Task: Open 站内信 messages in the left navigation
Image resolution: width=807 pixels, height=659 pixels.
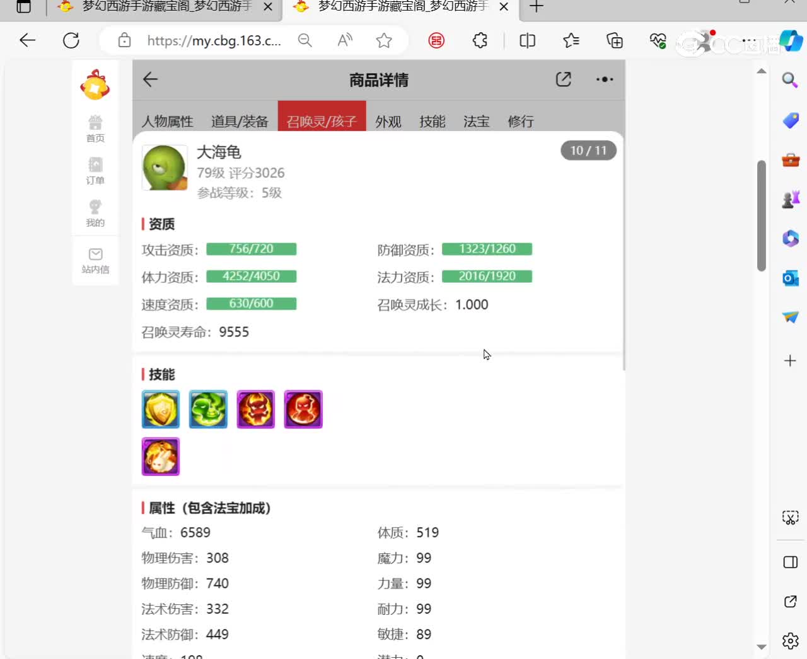Action: 95,261
